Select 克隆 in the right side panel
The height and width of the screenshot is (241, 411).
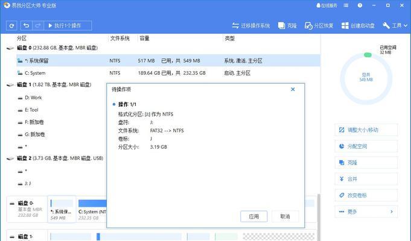[x=366, y=163]
